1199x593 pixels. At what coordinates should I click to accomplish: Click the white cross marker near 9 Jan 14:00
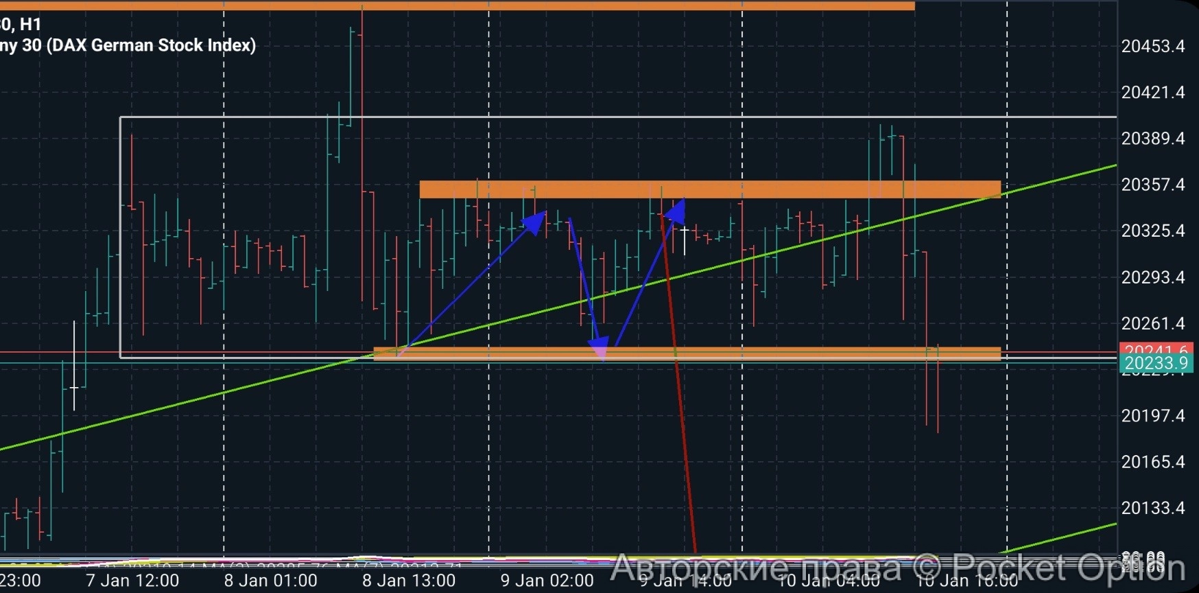click(684, 233)
